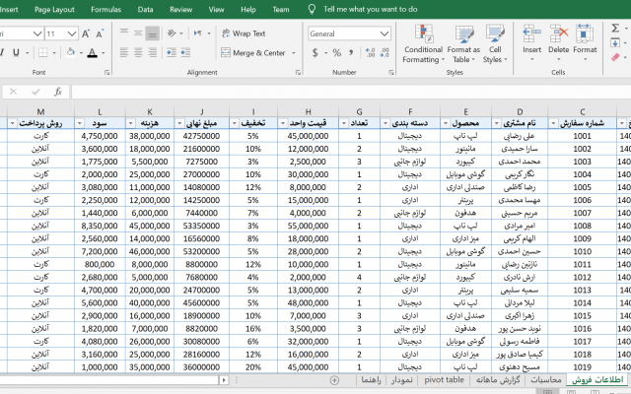631x394 pixels.
Task: Increase decimal places
Action: point(370,52)
